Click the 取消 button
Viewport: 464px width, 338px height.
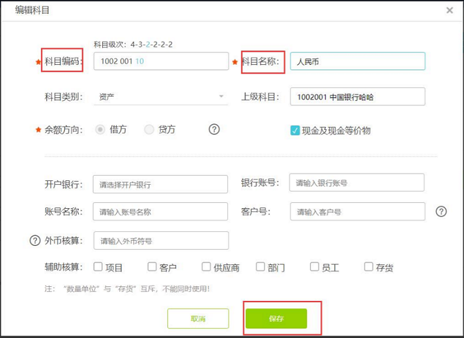click(198, 319)
